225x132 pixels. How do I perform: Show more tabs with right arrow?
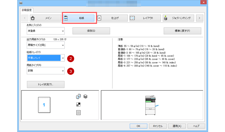click(199, 18)
